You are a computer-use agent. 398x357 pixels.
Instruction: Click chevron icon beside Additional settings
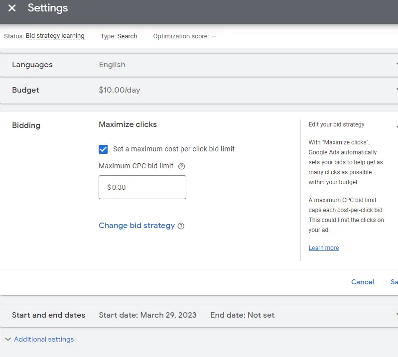[7, 339]
